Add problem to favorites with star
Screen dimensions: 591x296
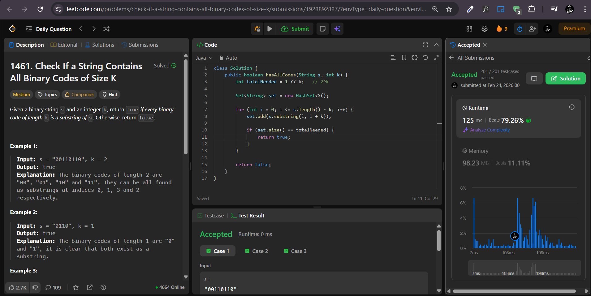pyautogui.click(x=76, y=287)
